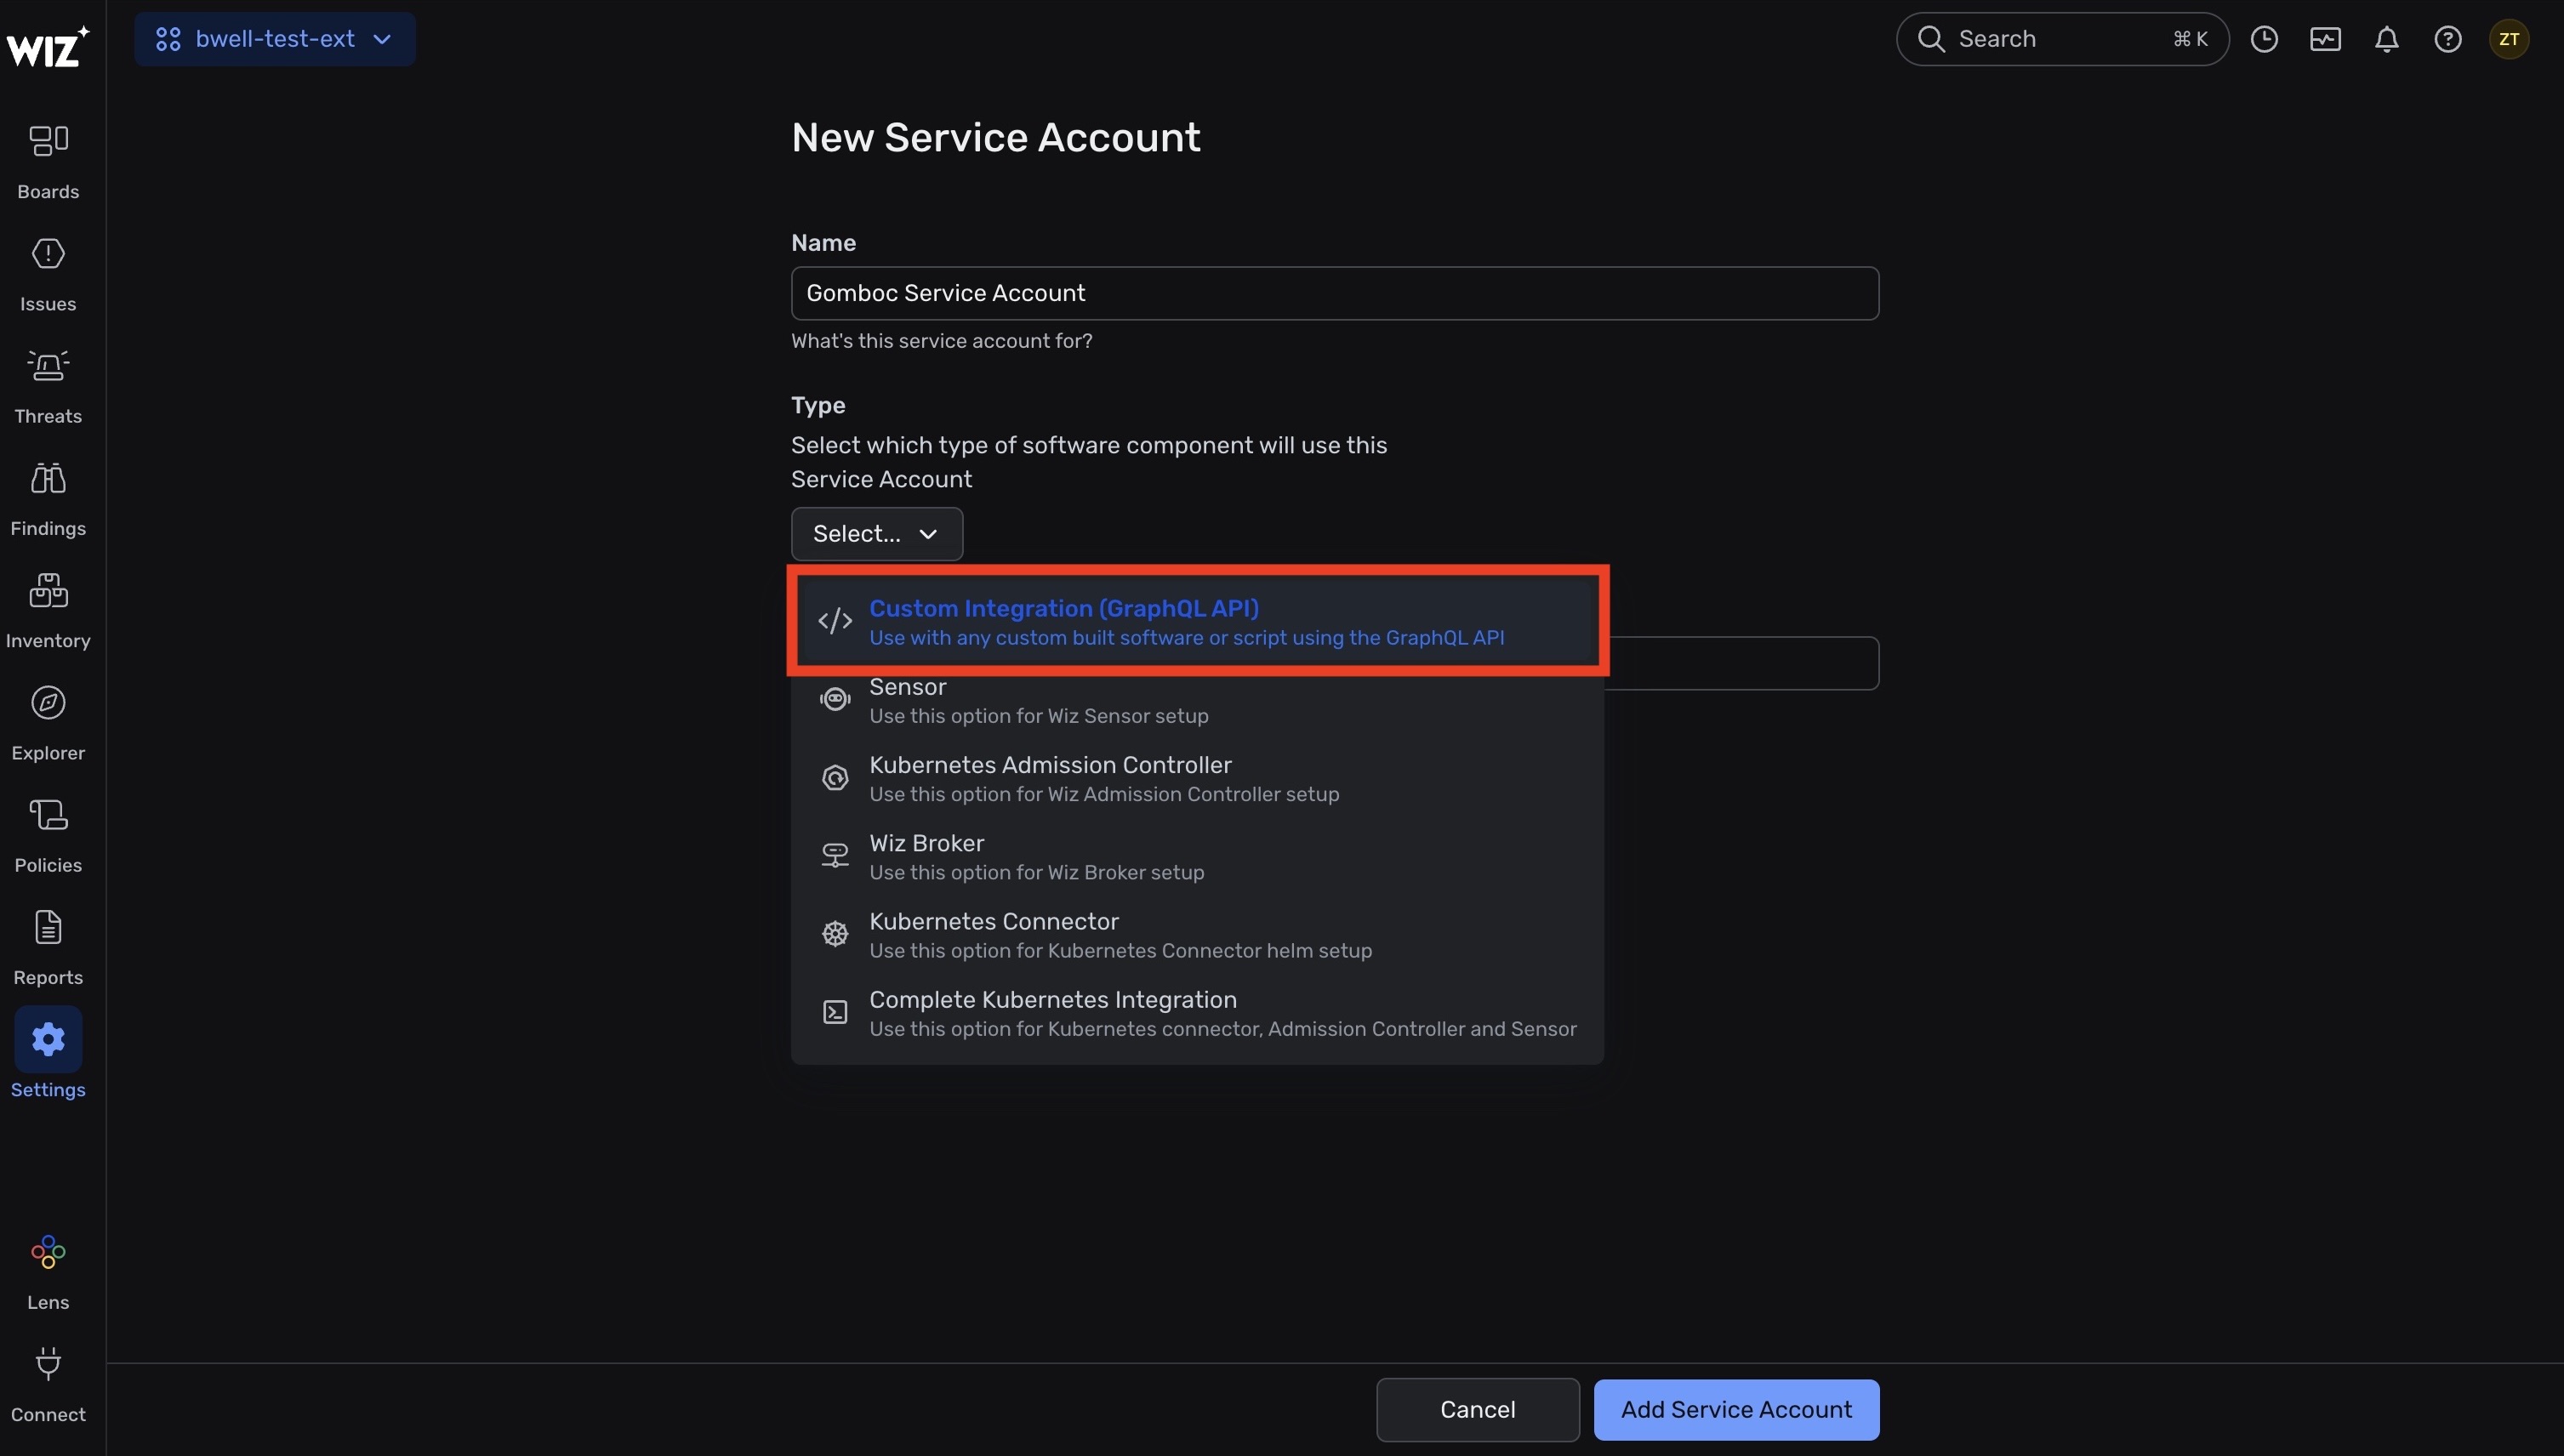
Task: Navigate to Inventory
Action: click(x=48, y=611)
